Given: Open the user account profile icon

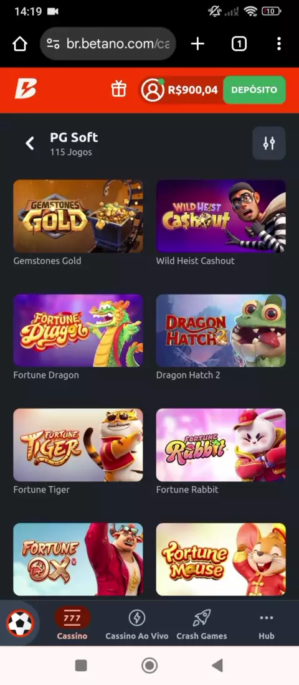Looking at the screenshot, I should point(153,90).
